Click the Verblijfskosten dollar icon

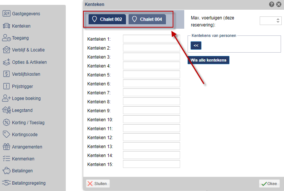coord(6,74)
